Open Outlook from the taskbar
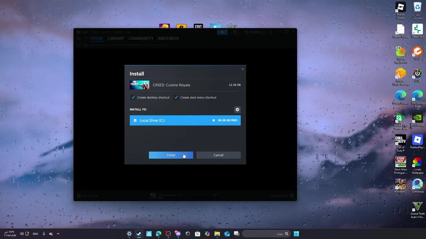Image resolution: width=426 pixels, height=239 pixels. pyautogui.click(x=227, y=234)
